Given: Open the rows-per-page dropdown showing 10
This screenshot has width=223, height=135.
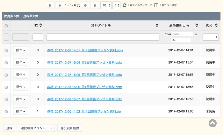Looking at the screenshot, I should click(106, 5).
